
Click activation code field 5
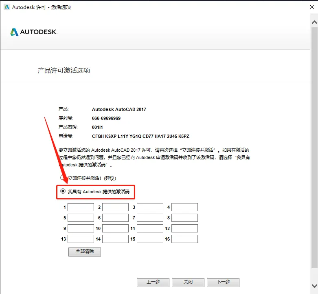[81, 218]
